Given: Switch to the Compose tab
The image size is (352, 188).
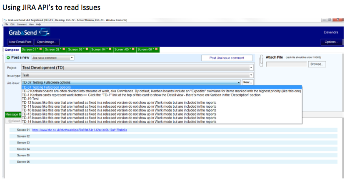Looking at the screenshot, I should pyautogui.click(x=12, y=50).
